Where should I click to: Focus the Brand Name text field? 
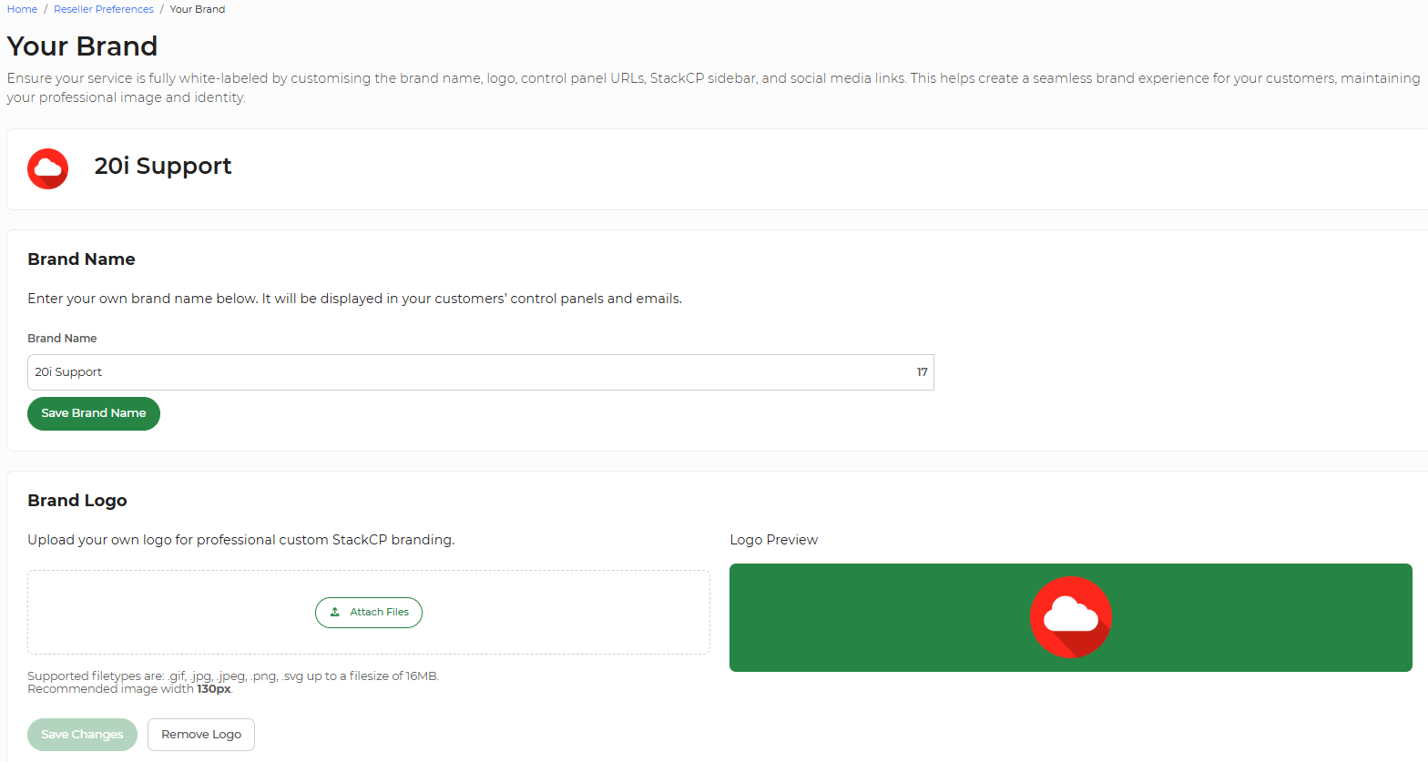pyautogui.click(x=481, y=372)
